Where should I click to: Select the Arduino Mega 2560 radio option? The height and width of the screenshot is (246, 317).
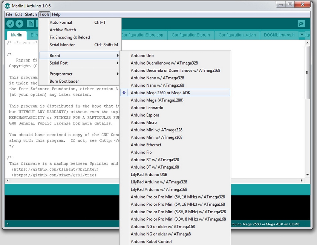click(x=124, y=92)
